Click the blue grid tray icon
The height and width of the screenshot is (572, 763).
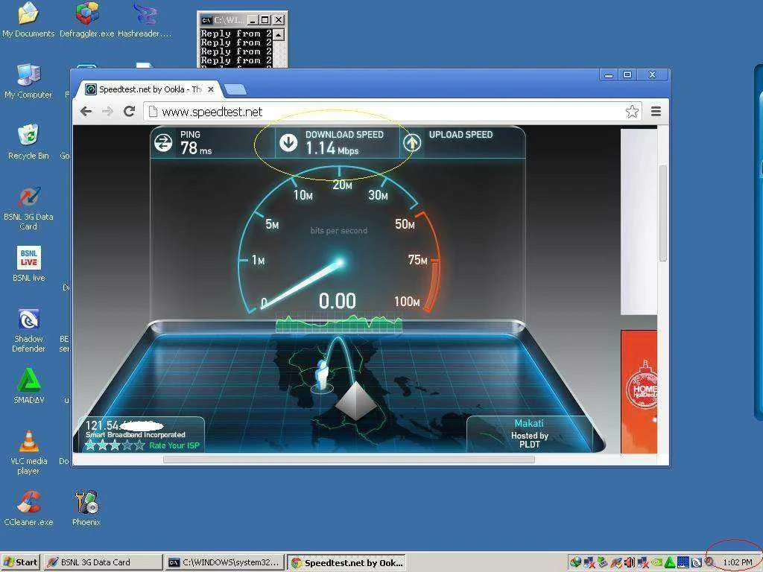(x=683, y=562)
